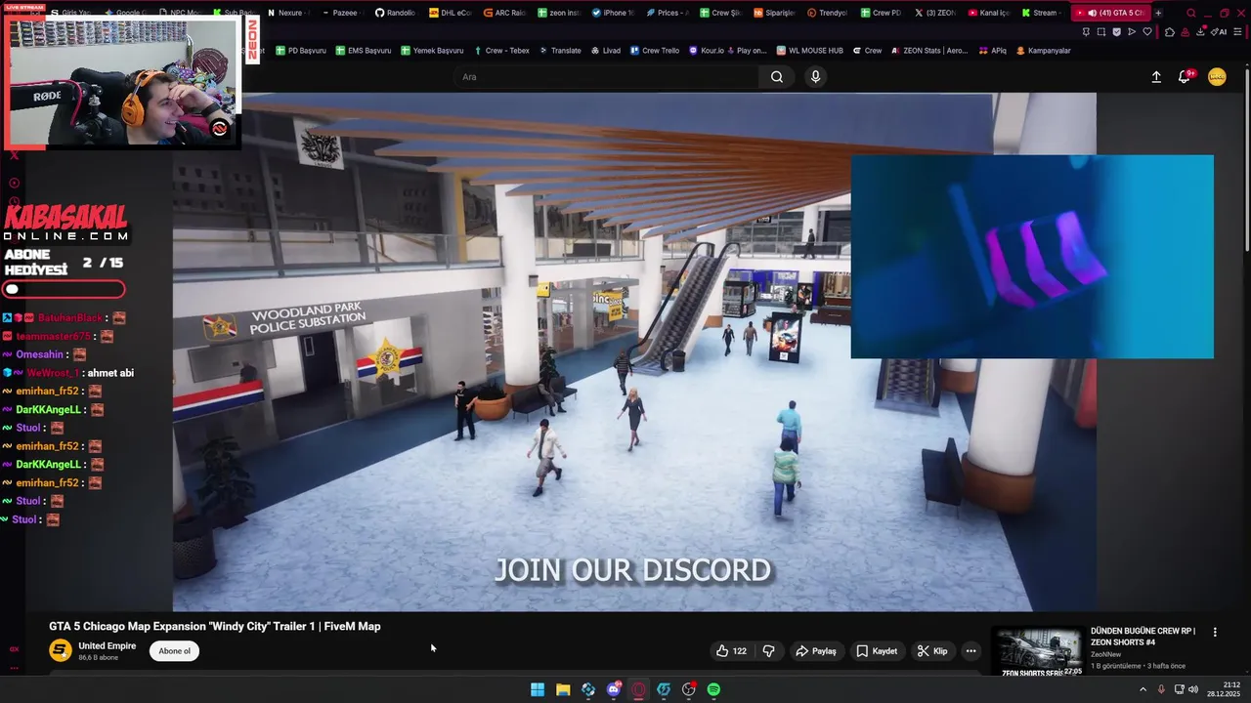Switch to the DHL eCommerce tab
This screenshot has height=703, width=1251.
450,13
